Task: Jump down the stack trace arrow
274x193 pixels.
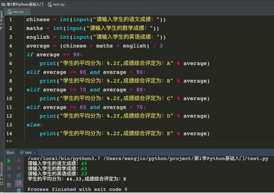Action: coord(19,168)
